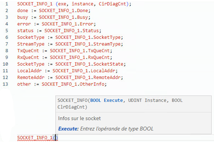Place cursor inside the bottom parentheses

55,138
